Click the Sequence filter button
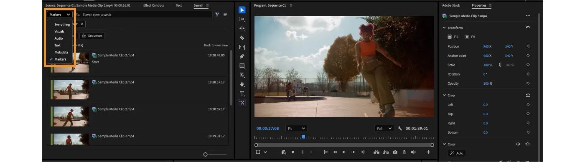This screenshot has width=585, height=162. pos(92,36)
